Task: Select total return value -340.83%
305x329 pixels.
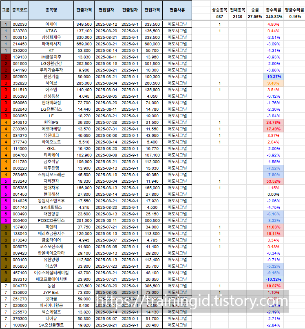Action: 273,17
